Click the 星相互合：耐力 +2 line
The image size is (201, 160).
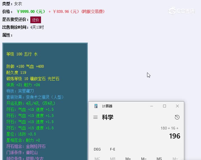[23, 140]
